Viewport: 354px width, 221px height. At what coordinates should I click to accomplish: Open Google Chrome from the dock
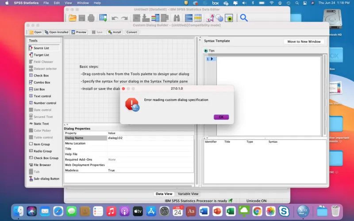(x=257, y=211)
